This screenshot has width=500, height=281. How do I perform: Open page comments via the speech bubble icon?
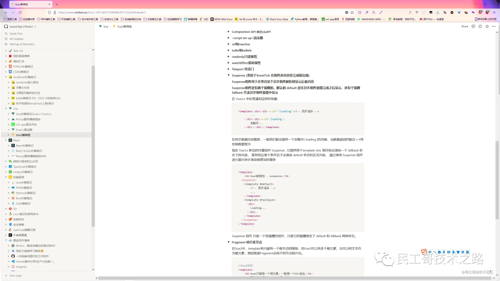[473, 26]
